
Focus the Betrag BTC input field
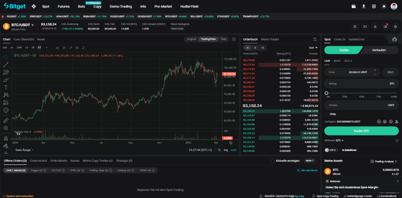362,84
